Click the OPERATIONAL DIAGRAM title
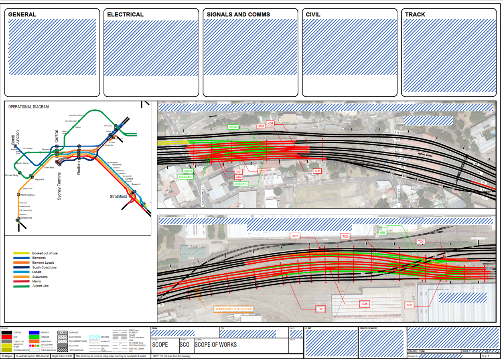Image resolution: width=503 pixels, height=360 pixels. pyautogui.click(x=28, y=107)
